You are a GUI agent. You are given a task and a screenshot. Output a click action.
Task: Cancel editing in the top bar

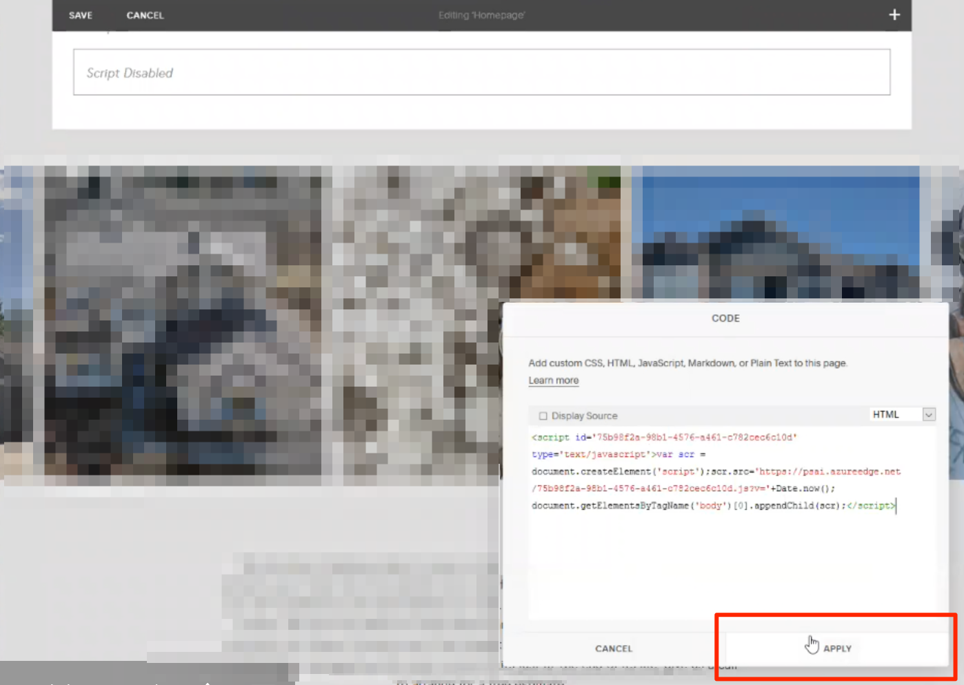[145, 15]
